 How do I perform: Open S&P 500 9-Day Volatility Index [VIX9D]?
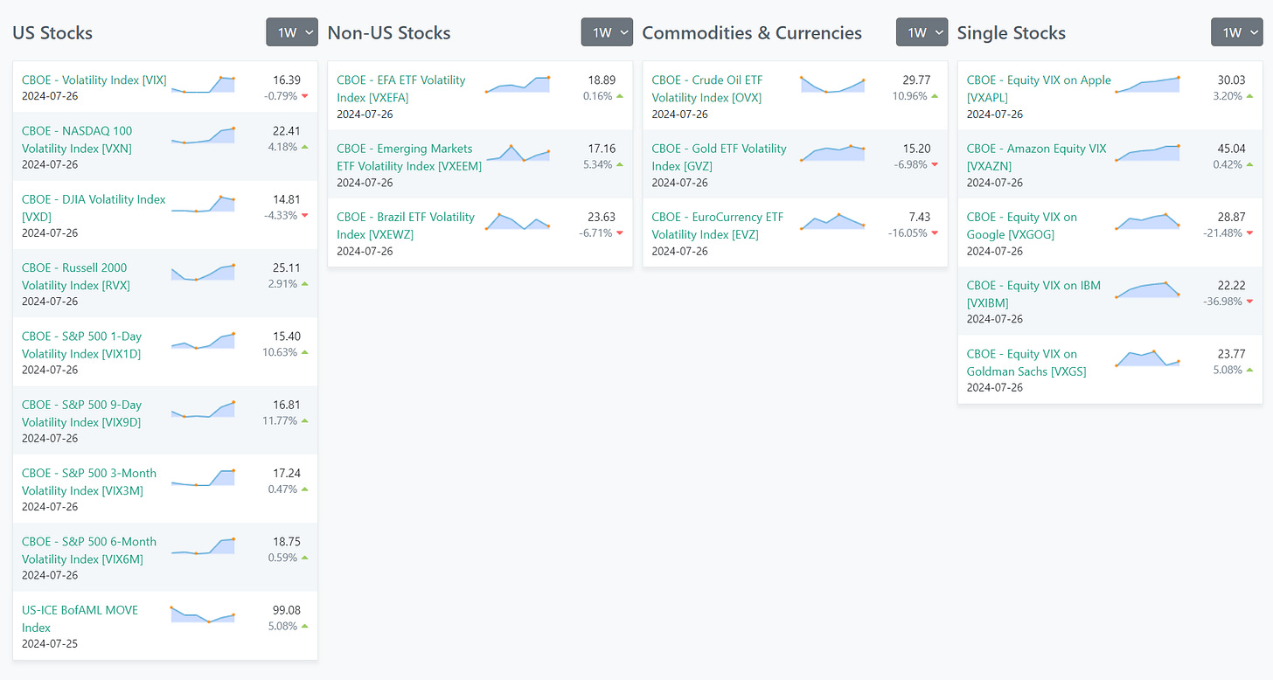tap(81, 413)
